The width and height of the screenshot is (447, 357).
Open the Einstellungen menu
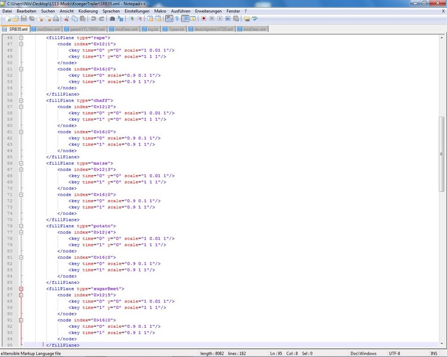point(137,11)
